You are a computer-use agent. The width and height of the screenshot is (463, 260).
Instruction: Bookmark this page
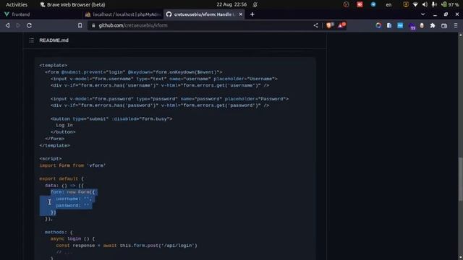pos(80,26)
